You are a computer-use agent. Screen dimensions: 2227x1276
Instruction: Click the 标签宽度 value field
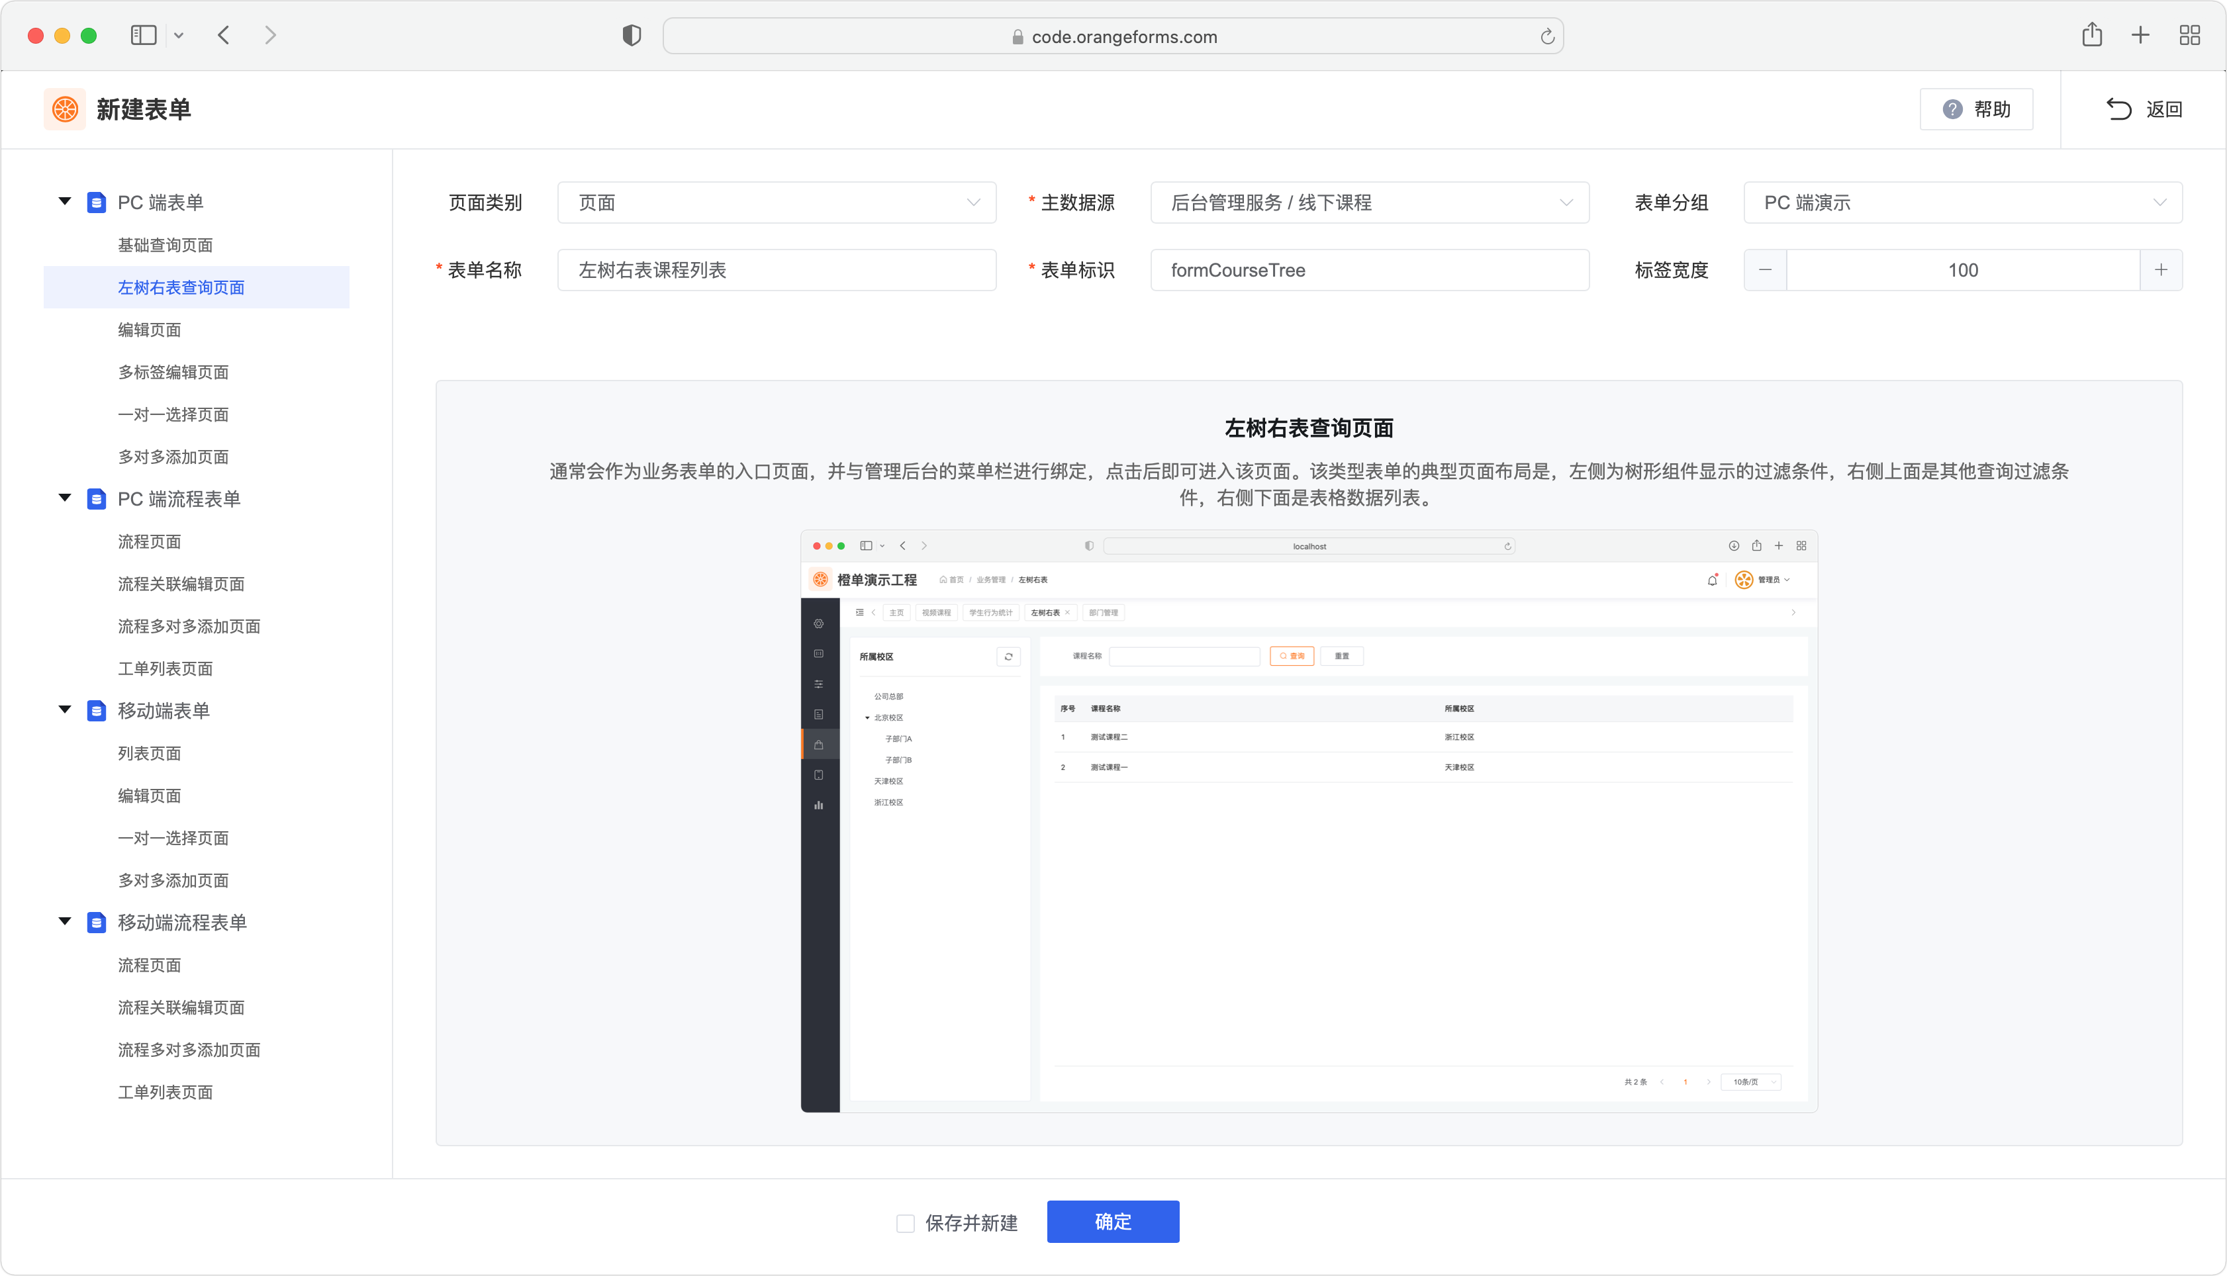1964,270
